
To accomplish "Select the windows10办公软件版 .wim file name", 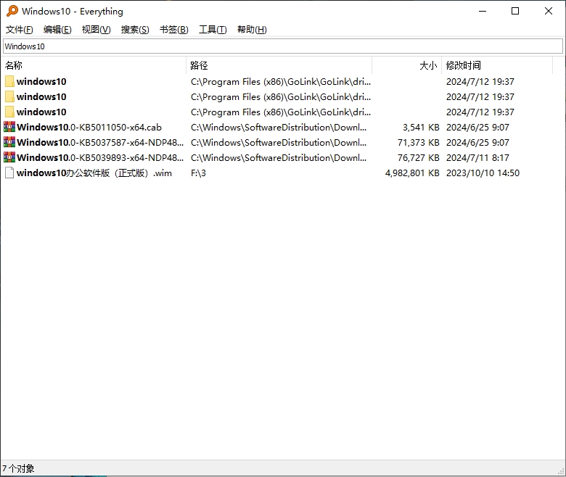I will [x=94, y=173].
